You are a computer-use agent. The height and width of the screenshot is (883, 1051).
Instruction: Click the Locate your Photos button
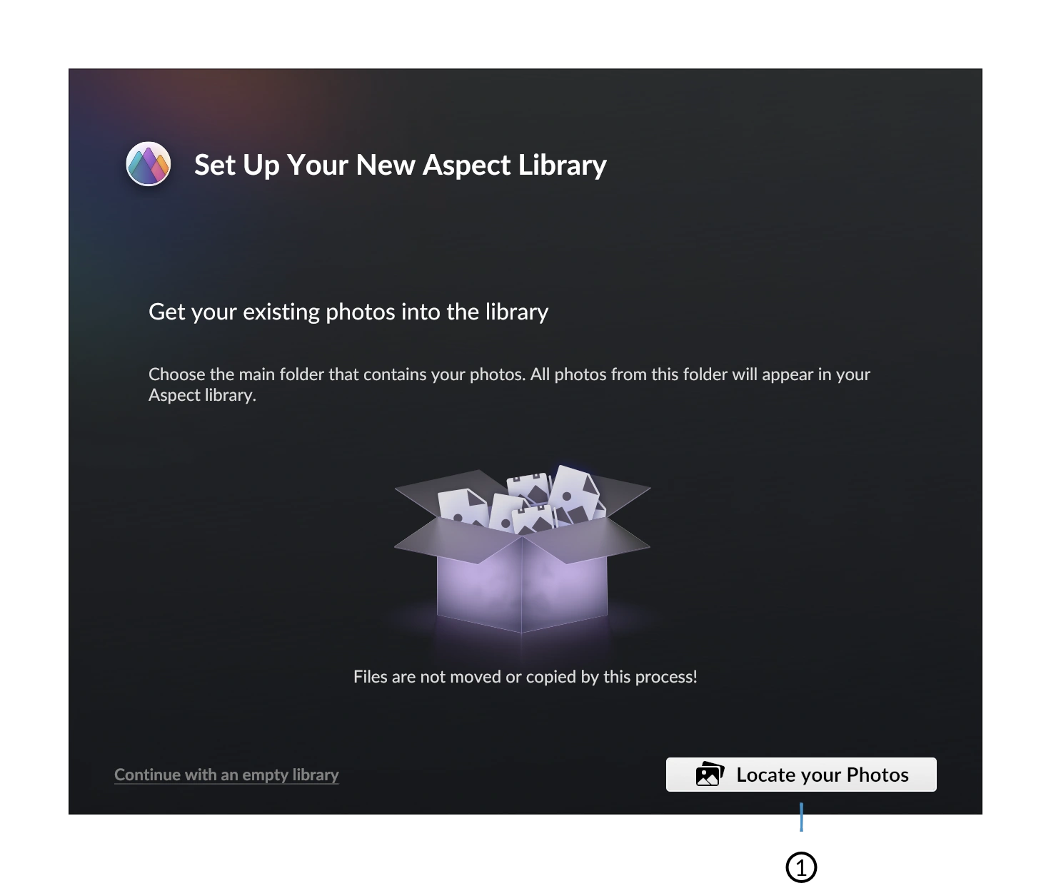coord(801,775)
